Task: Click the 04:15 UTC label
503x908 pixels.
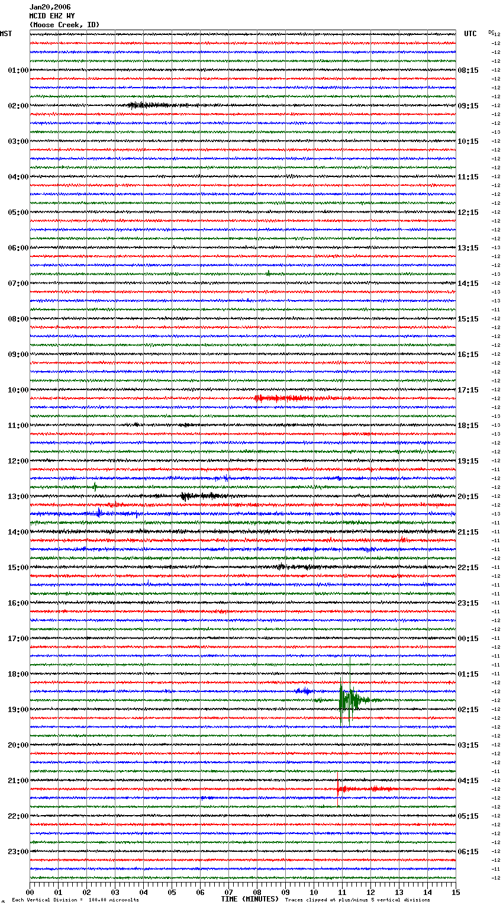Action: 468,781
